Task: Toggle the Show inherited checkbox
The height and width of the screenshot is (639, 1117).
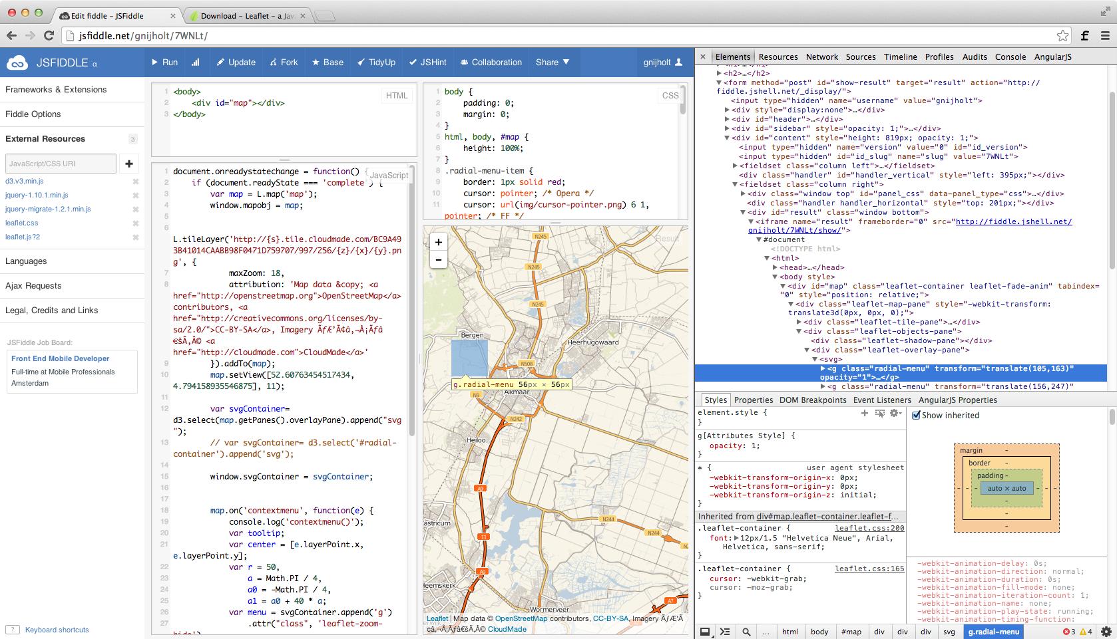Action: pyautogui.click(x=916, y=415)
